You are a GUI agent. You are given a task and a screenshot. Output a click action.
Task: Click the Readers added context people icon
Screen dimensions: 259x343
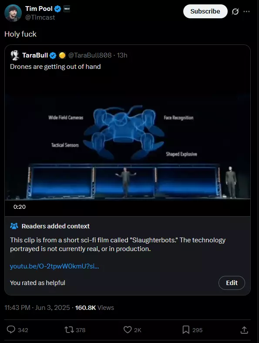(x=14, y=226)
